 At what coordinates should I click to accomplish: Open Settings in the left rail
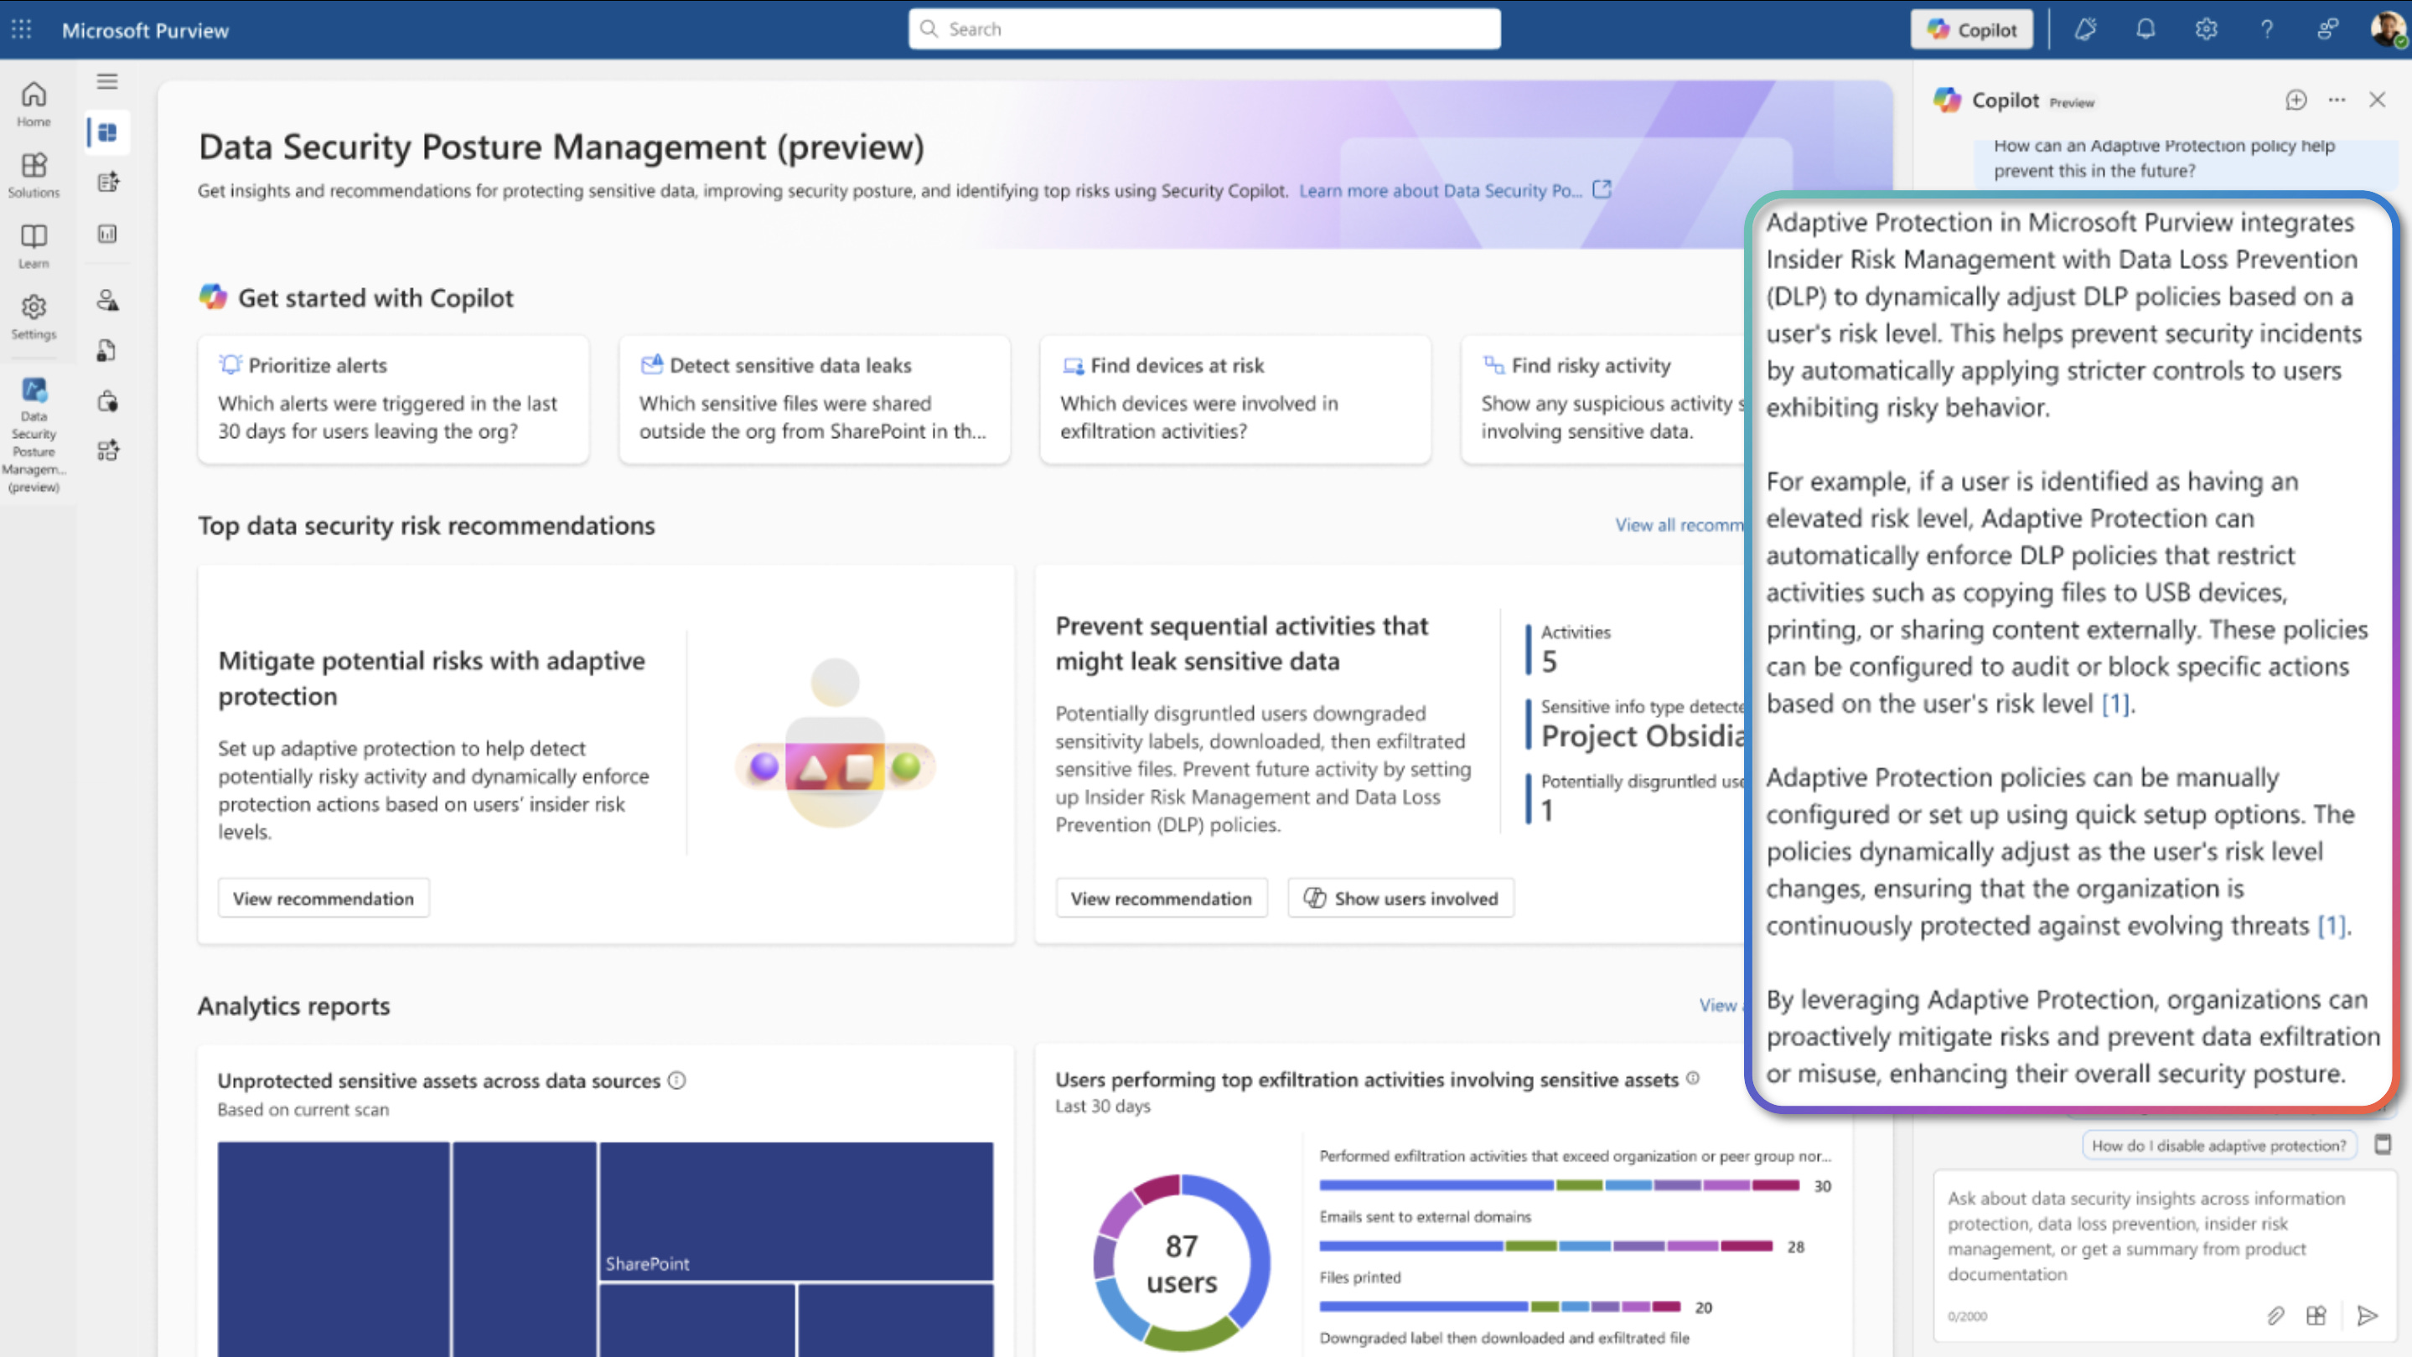point(34,317)
